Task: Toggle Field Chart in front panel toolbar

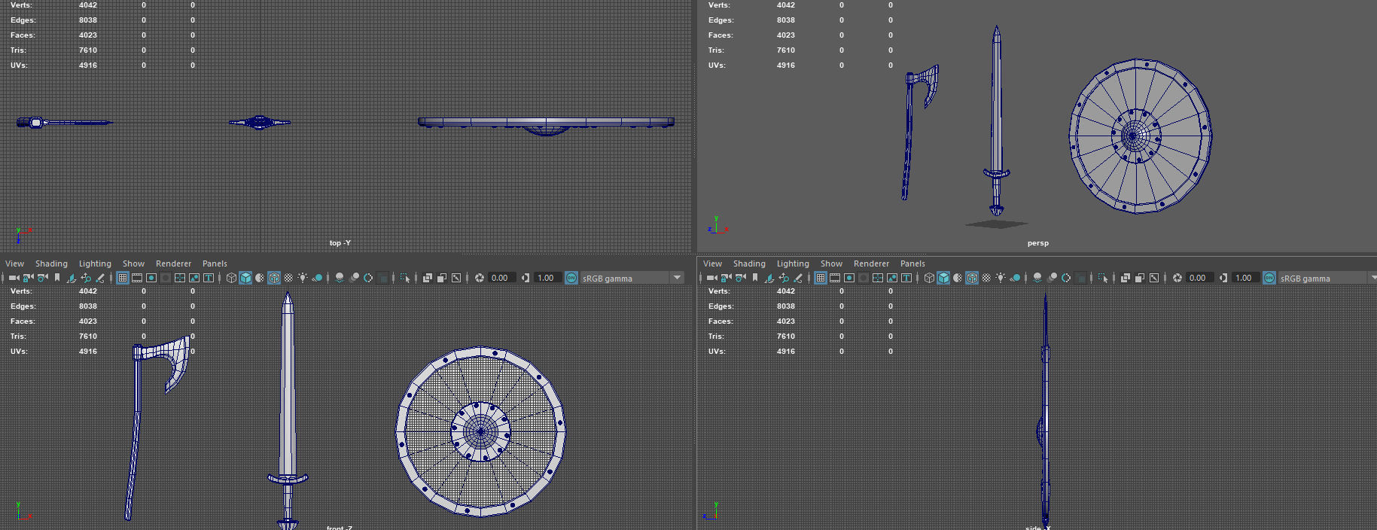Action: 179,278
